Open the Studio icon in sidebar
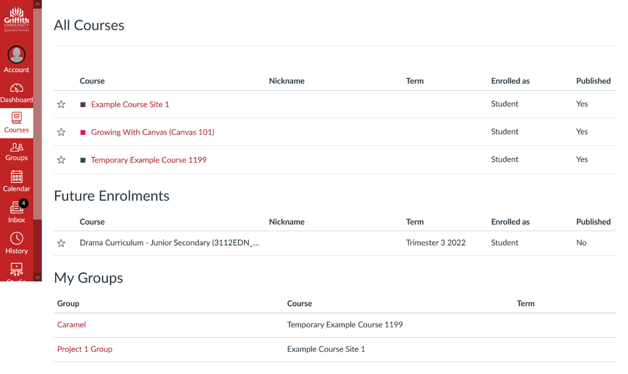Image resolution: width=628 pixels, height=374 pixels. [16, 270]
